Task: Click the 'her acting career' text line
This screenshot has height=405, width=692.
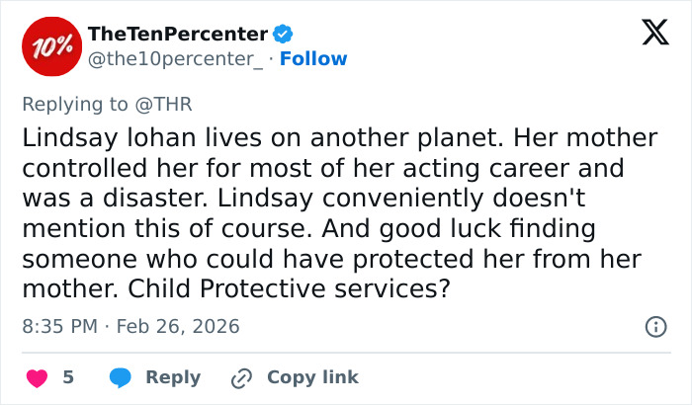Action: tap(324, 168)
